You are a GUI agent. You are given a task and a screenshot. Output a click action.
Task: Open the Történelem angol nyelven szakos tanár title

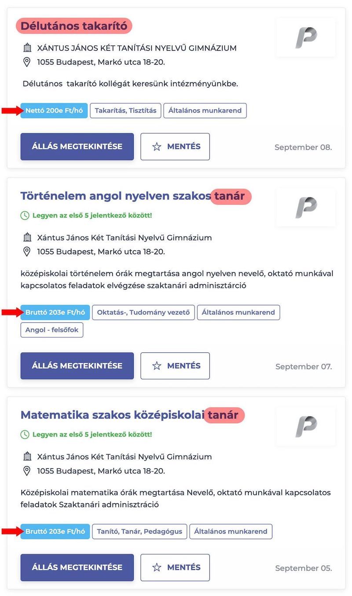click(x=132, y=196)
